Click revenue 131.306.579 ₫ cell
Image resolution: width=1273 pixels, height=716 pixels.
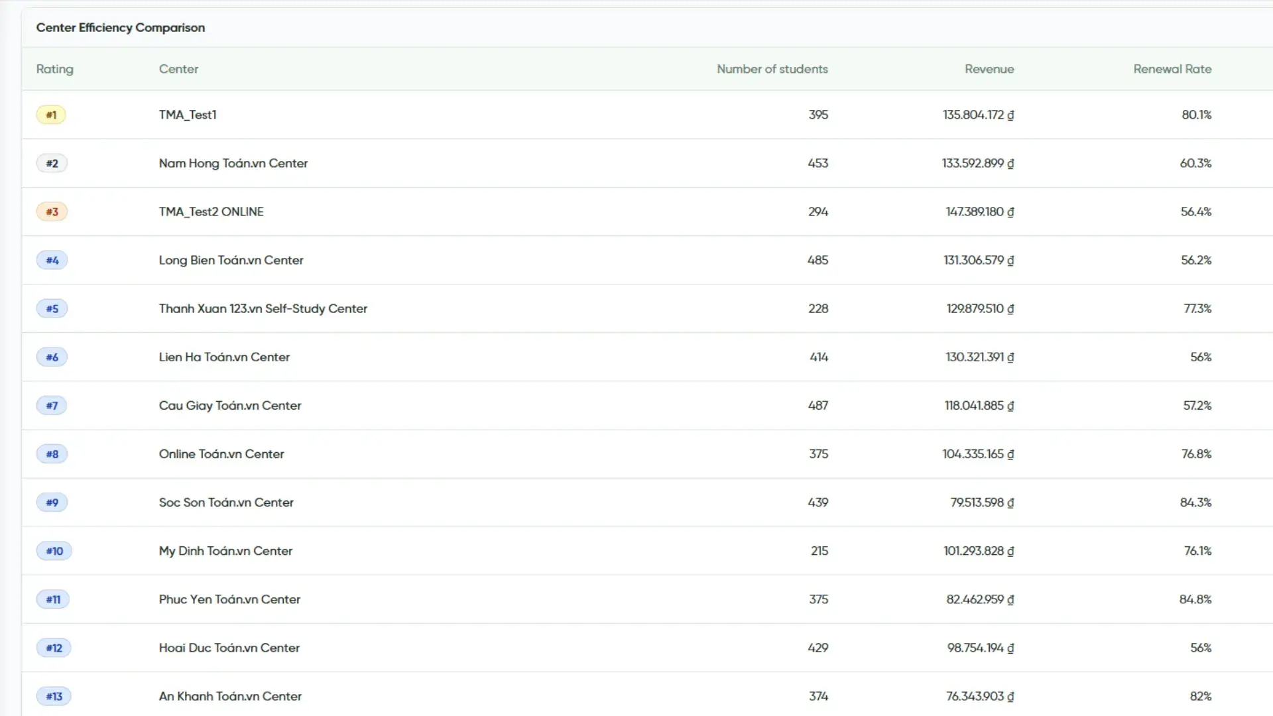[979, 260]
